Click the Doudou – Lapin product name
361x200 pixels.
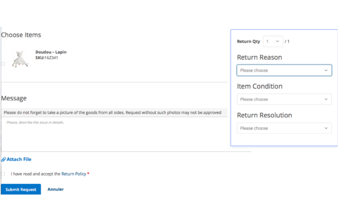pyautogui.click(x=51, y=52)
